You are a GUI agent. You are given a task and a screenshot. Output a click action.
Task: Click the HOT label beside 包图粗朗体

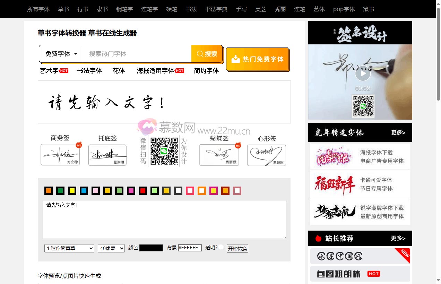point(373,274)
